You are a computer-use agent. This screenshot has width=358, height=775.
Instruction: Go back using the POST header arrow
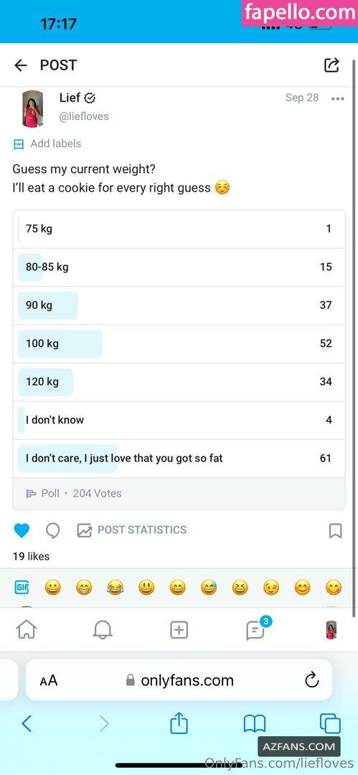point(21,65)
